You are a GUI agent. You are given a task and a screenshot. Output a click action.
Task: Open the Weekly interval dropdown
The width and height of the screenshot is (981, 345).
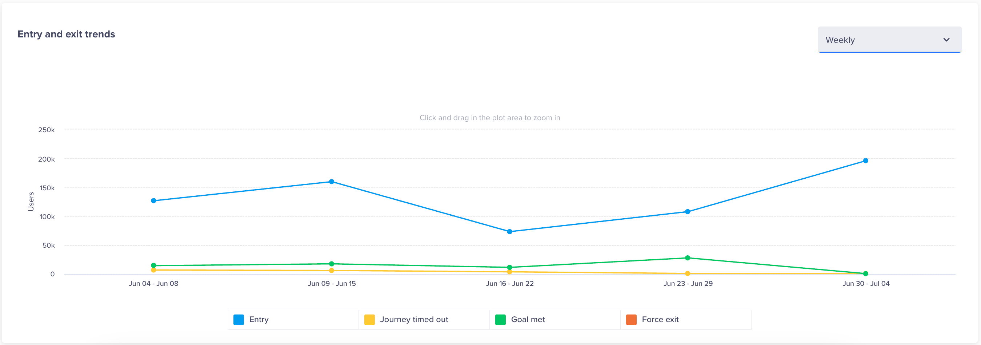[889, 40]
